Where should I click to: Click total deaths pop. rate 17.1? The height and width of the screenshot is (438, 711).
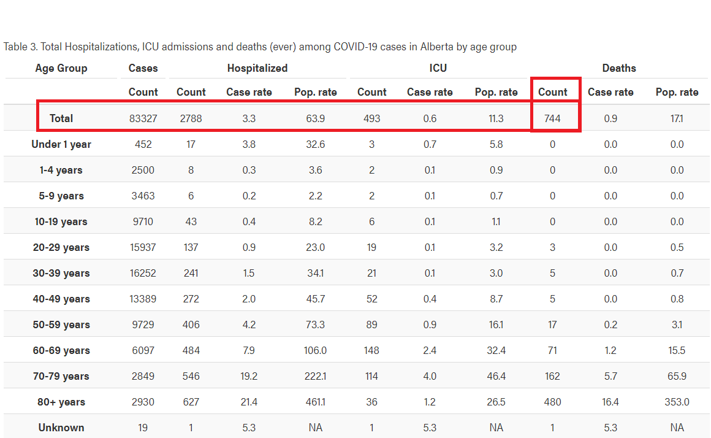[677, 118]
